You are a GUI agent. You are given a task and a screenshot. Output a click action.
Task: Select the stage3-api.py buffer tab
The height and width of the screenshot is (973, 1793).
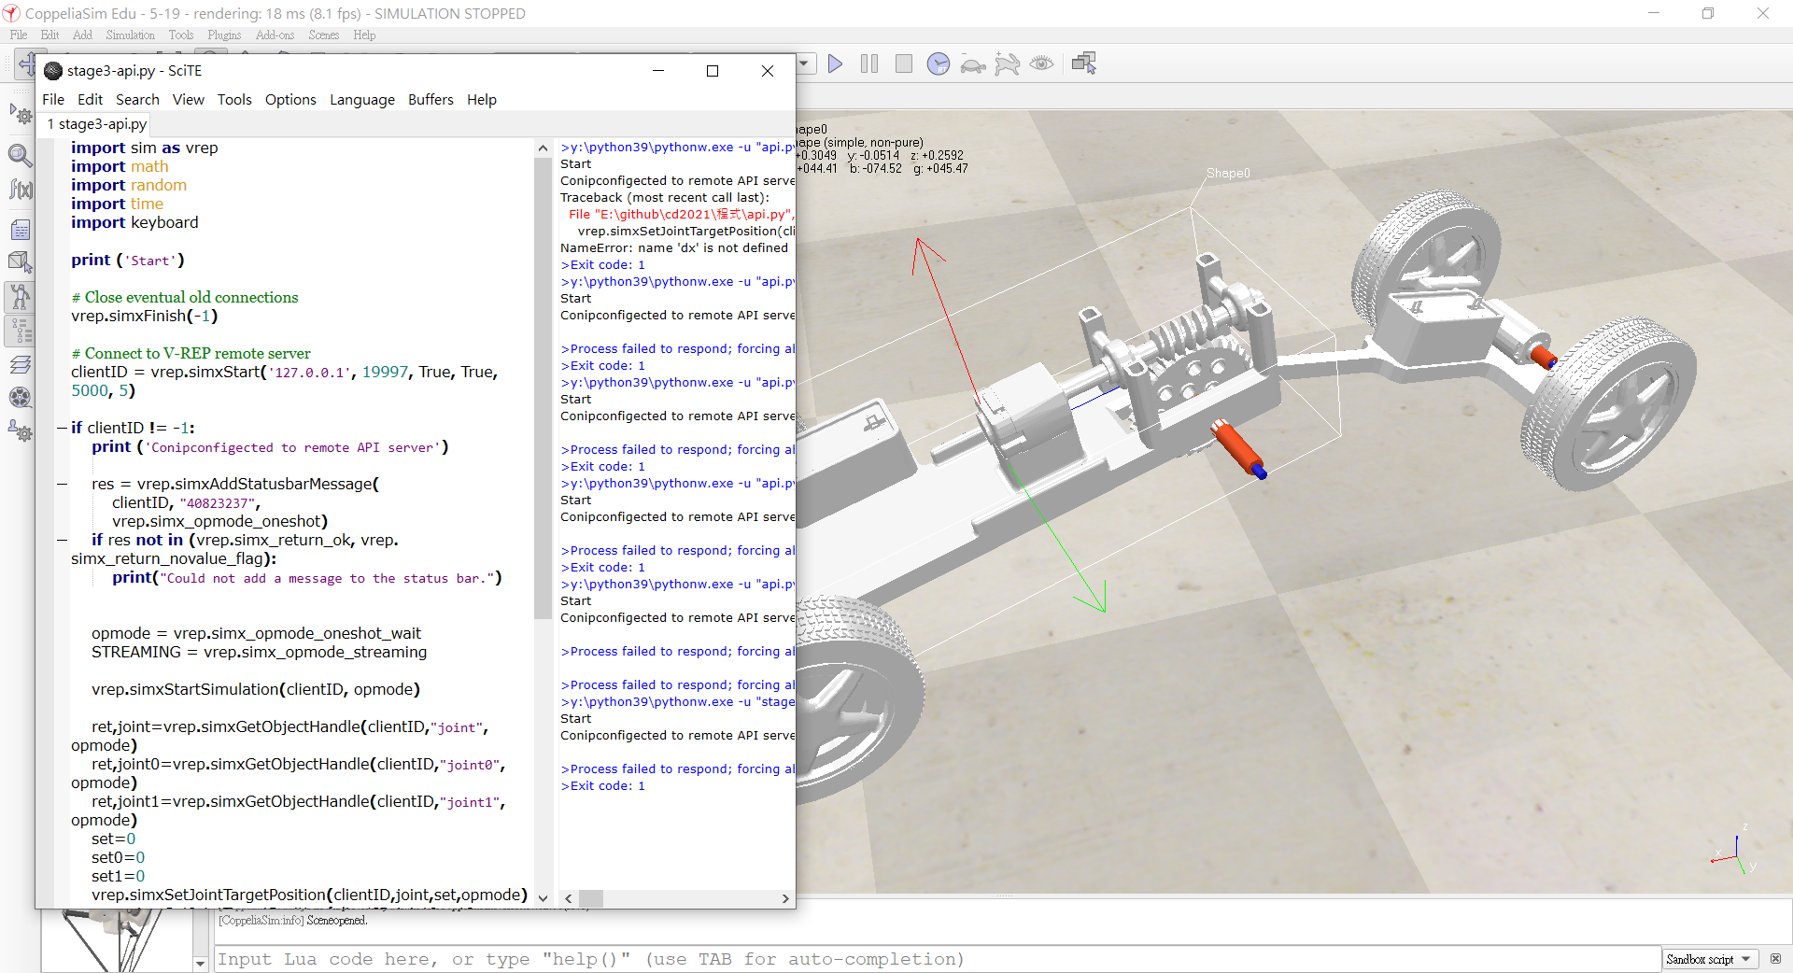coord(96,124)
